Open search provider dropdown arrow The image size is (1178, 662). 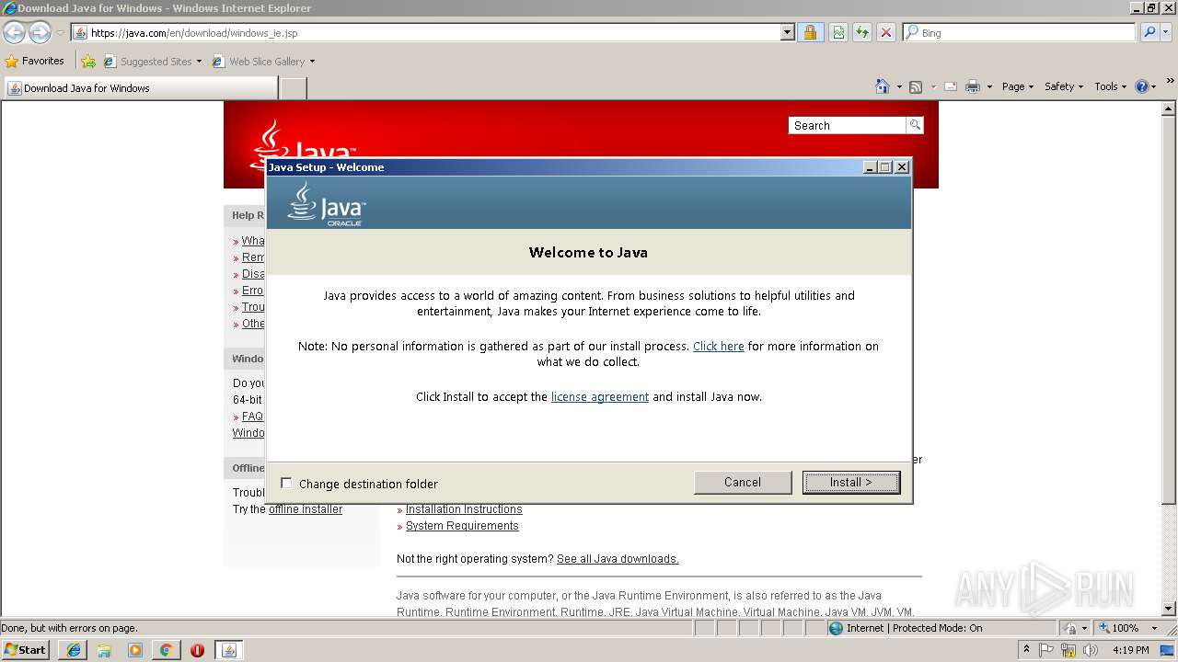[1167, 32]
